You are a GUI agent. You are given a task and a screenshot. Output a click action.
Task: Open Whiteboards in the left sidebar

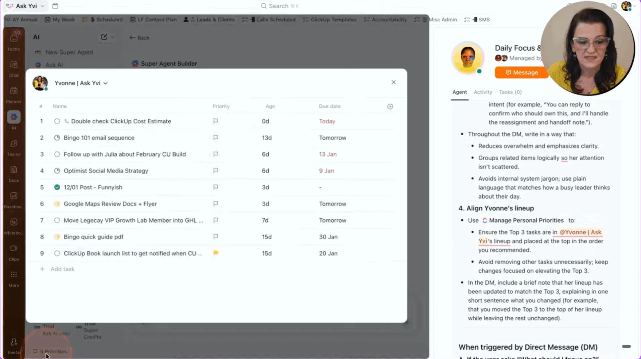pyautogui.click(x=13, y=226)
